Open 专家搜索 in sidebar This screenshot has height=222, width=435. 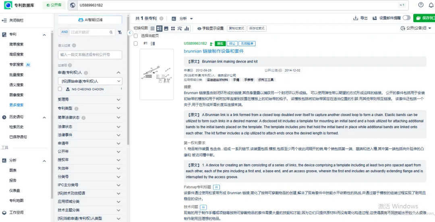[17, 65]
